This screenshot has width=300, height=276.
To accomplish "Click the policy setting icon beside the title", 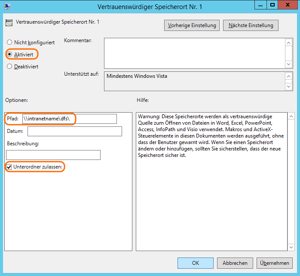I will (x=9, y=22).
